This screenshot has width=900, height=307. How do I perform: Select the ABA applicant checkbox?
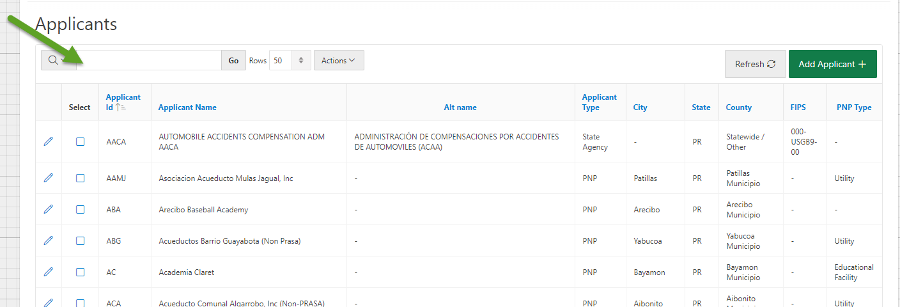pyautogui.click(x=80, y=209)
